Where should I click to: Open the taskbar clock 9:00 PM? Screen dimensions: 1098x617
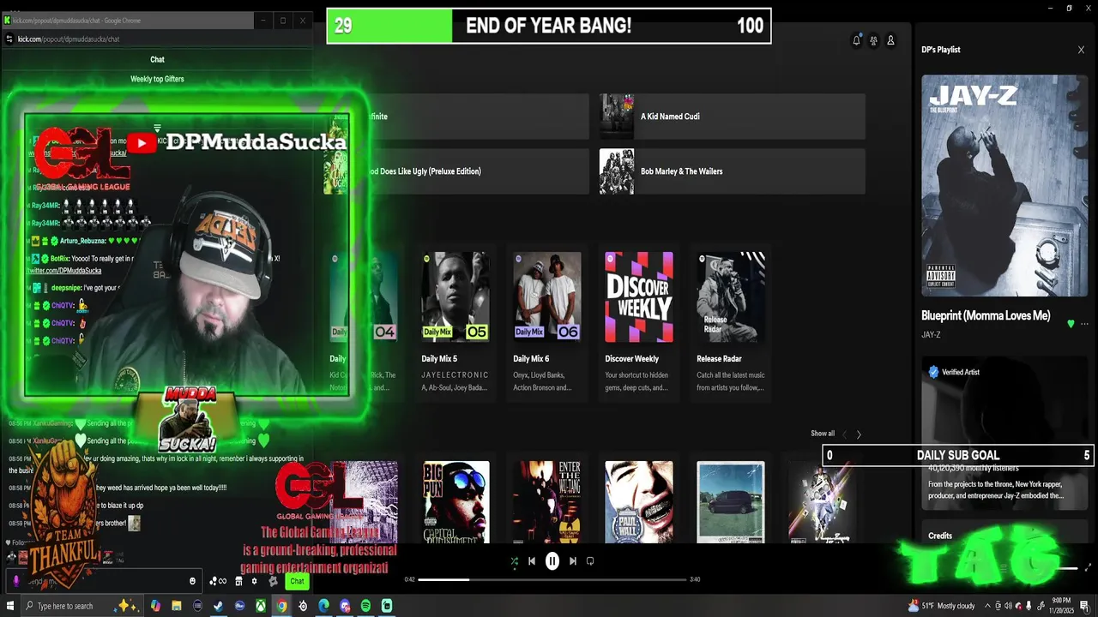coord(1061,606)
